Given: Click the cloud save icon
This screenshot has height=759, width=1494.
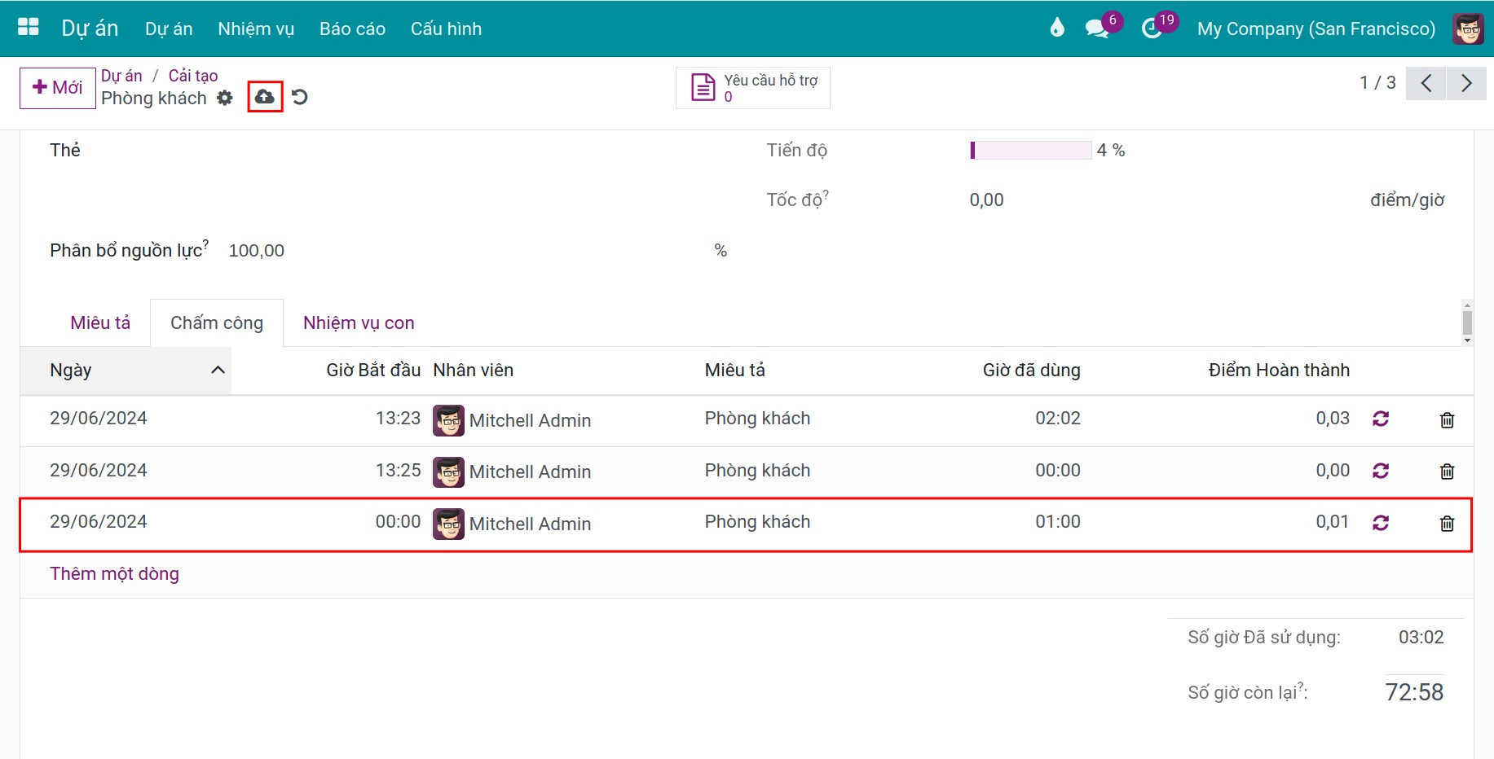Looking at the screenshot, I should (x=265, y=97).
